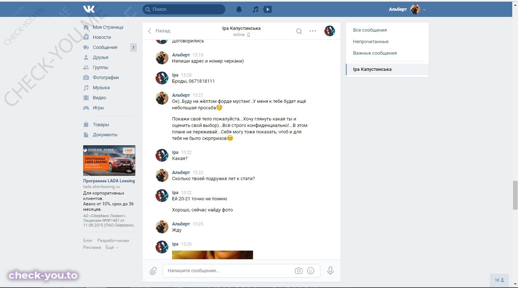Open Новости in left menu
Image resolution: width=518 pixels, height=288 pixels.
(102, 37)
